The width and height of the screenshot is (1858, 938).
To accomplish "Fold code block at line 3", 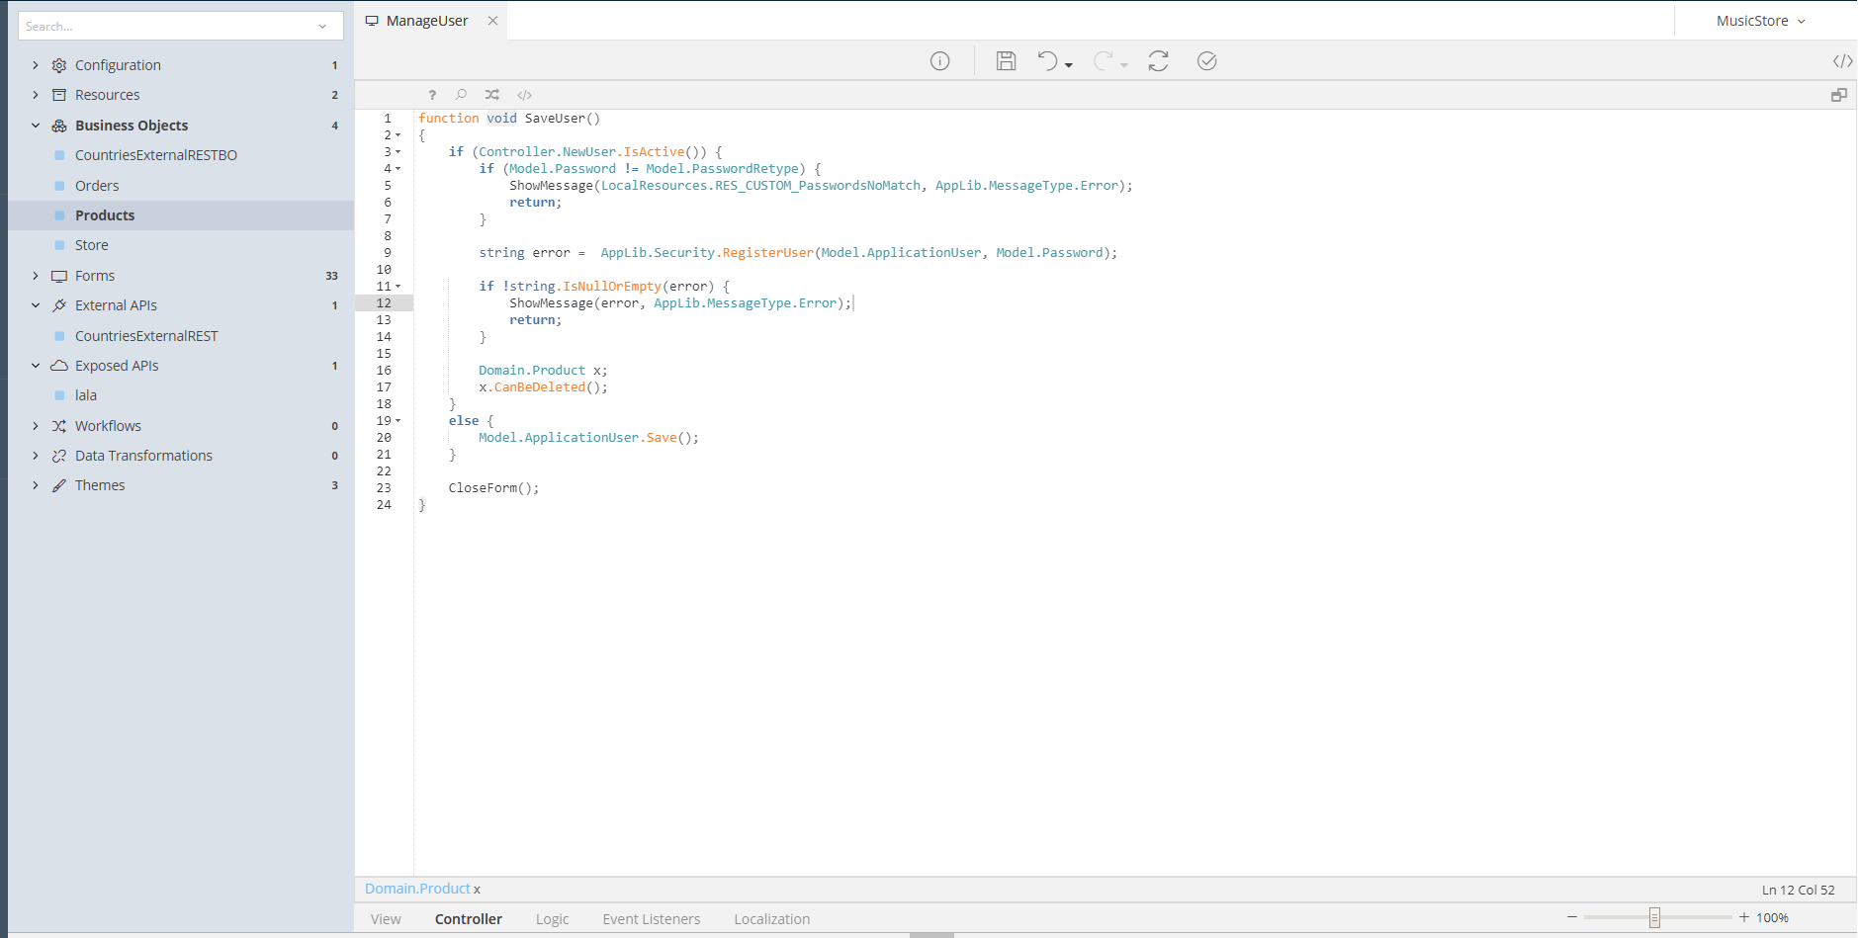I will click(x=398, y=152).
